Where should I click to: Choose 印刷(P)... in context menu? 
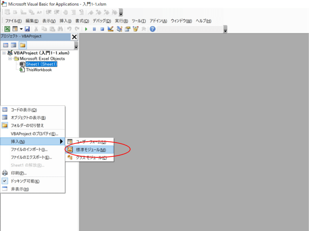33,173
